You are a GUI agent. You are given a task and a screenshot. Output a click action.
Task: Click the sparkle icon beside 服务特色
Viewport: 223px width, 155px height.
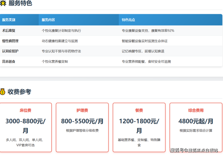(3, 3)
